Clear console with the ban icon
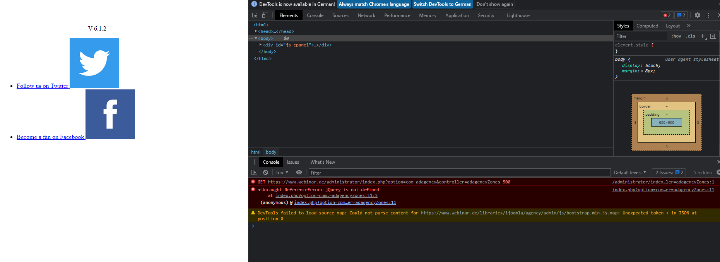 [x=265, y=173]
